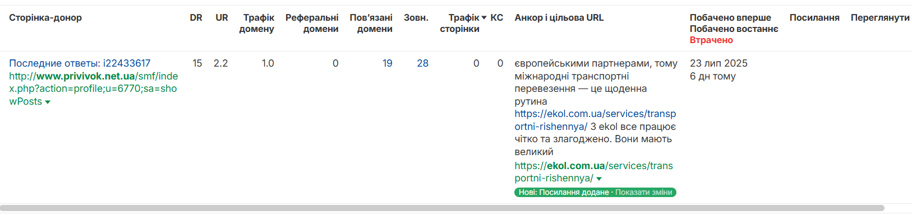Sort by Реферальні домени header

312,24
